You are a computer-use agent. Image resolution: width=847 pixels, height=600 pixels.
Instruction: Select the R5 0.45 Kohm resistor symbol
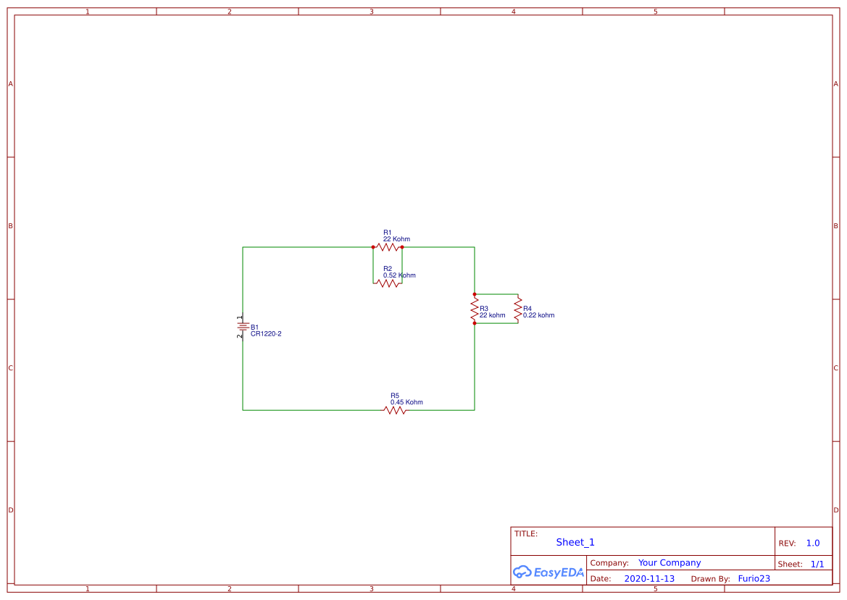[x=395, y=409]
